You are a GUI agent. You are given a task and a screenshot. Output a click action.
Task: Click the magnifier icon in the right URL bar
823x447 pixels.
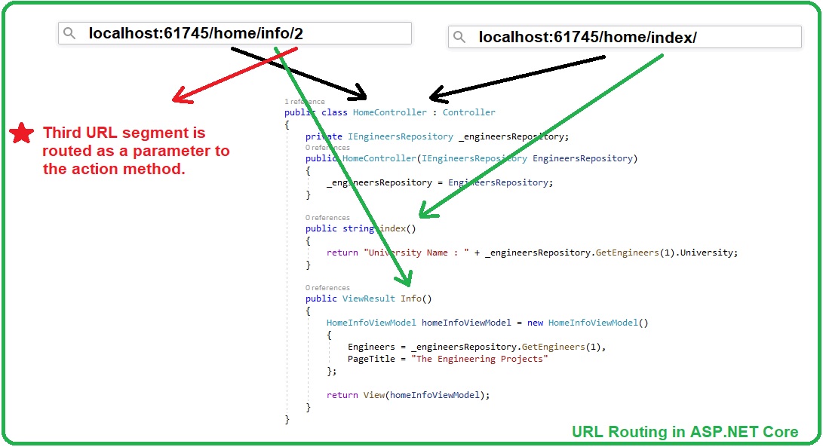click(462, 37)
